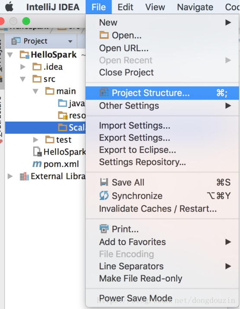Click the Save All disk icon
Image resolution: width=240 pixels, height=309 pixels.
tap(104, 182)
